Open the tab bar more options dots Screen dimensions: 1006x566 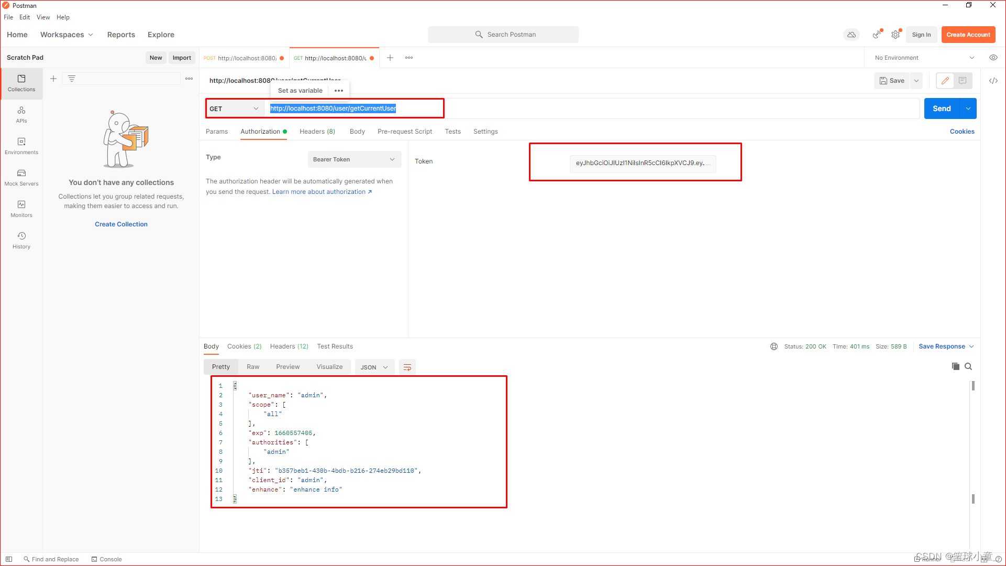[409, 58]
